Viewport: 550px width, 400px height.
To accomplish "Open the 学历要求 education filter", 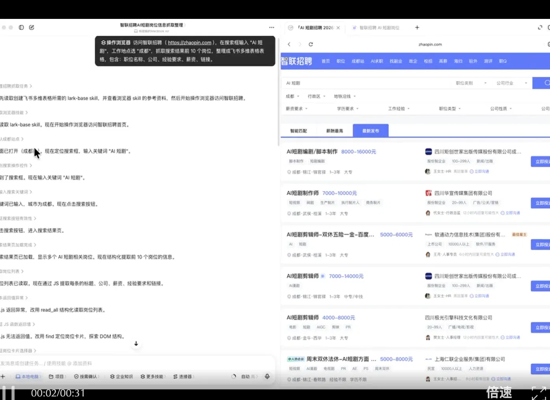I will point(348,109).
